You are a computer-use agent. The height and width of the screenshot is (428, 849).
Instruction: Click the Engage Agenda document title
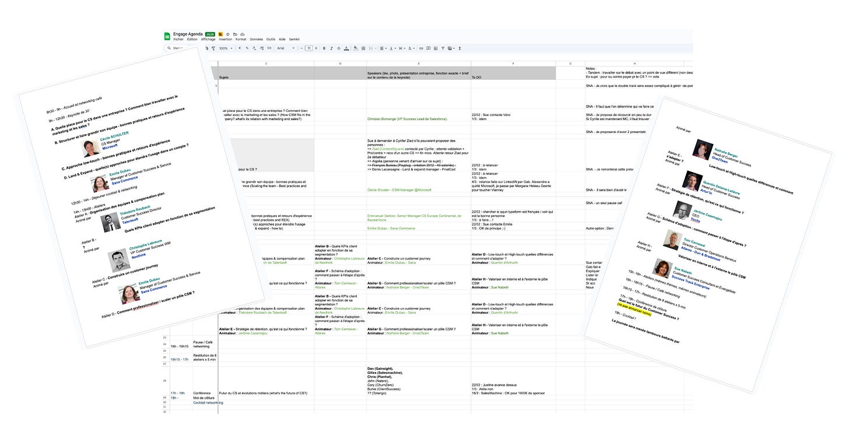coord(188,34)
